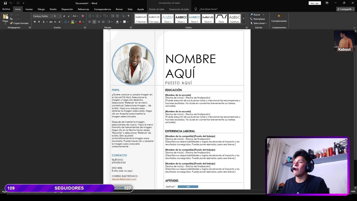The height and width of the screenshot is (201, 357).
Task: Click the Compartir button
Action: 346,9
